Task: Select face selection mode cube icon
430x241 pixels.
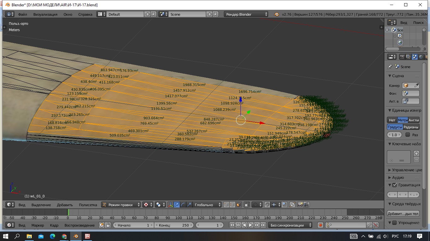Action: [239, 205]
